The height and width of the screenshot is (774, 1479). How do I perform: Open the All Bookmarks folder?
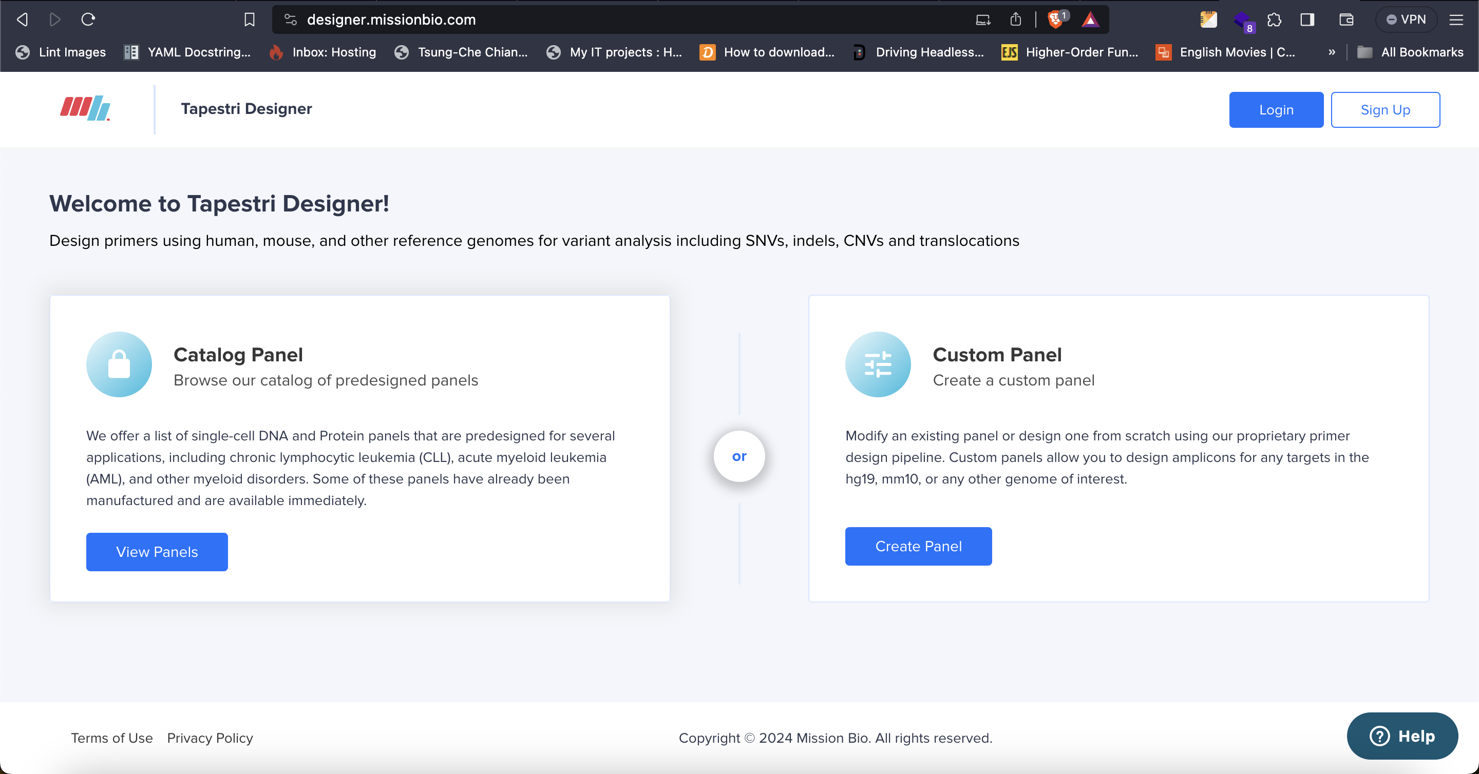pyautogui.click(x=1410, y=52)
